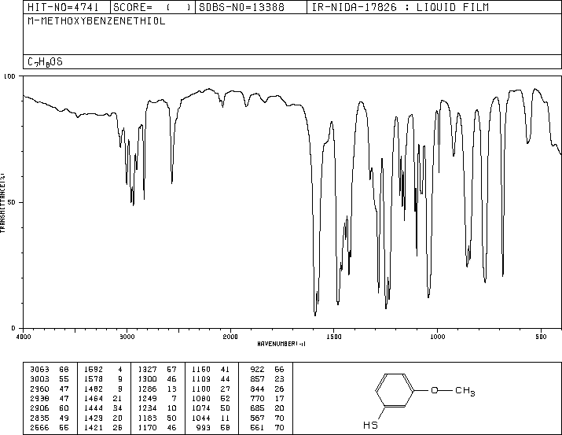
Task: Click the SCORE field in the header
Action: click(x=152, y=7)
